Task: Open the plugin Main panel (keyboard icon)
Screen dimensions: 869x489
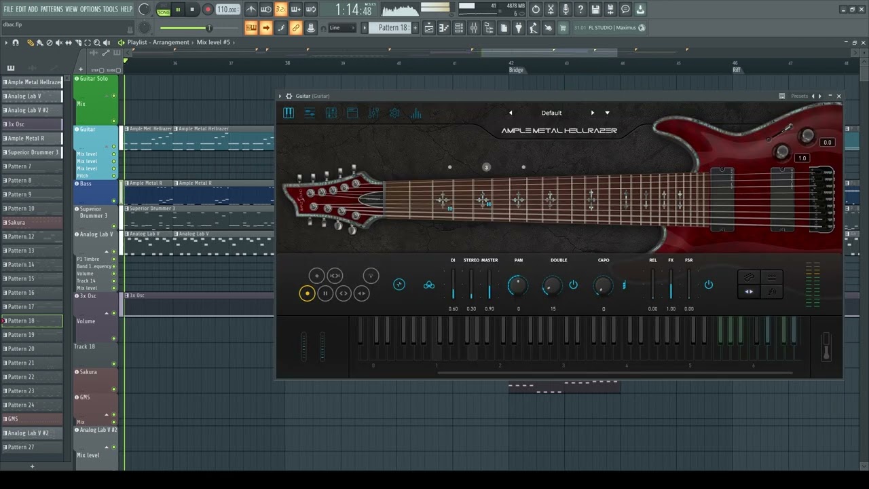Action: 289,113
